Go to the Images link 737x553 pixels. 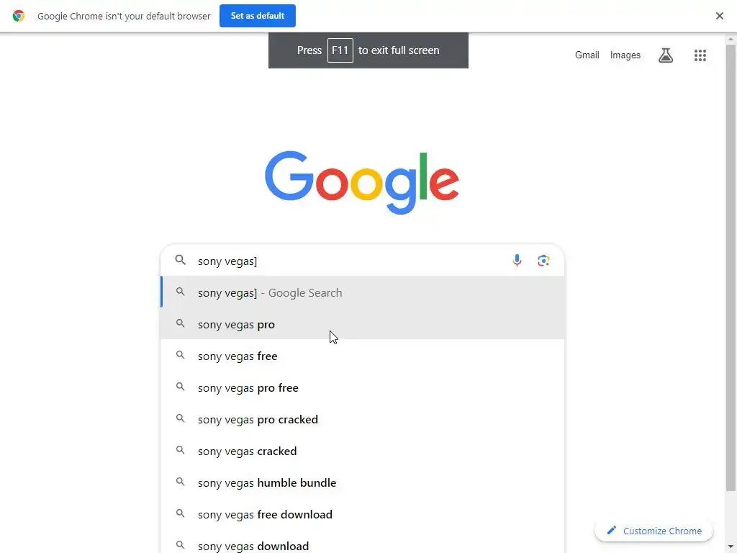[625, 55]
